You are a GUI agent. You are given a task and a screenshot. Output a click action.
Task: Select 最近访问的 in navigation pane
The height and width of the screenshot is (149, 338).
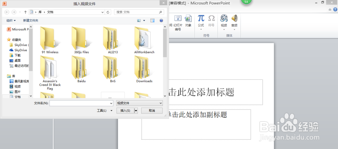[19, 66]
